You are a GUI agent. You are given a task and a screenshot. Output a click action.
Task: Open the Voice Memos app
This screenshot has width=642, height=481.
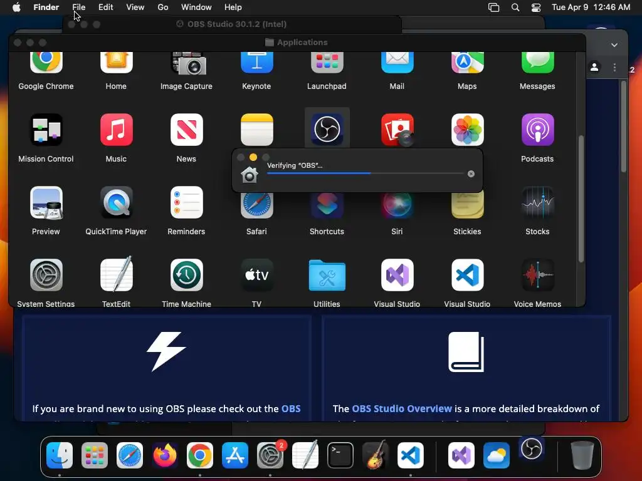(537, 276)
